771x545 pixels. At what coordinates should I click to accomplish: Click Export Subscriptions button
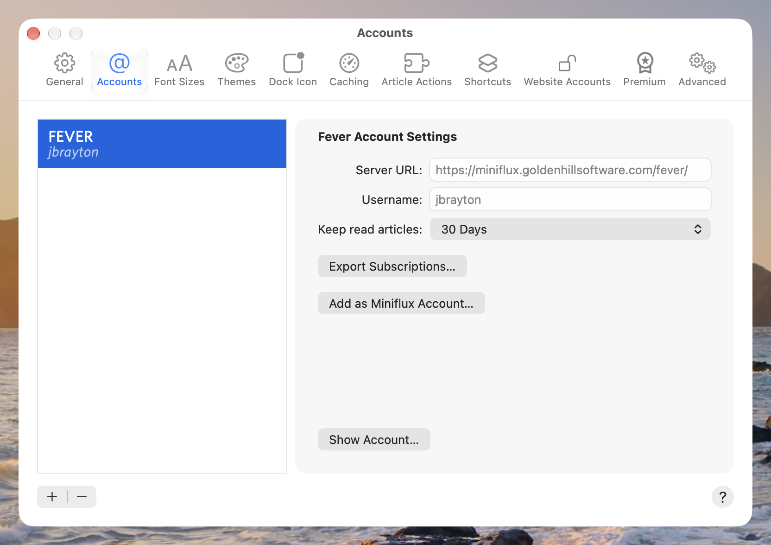click(x=392, y=266)
